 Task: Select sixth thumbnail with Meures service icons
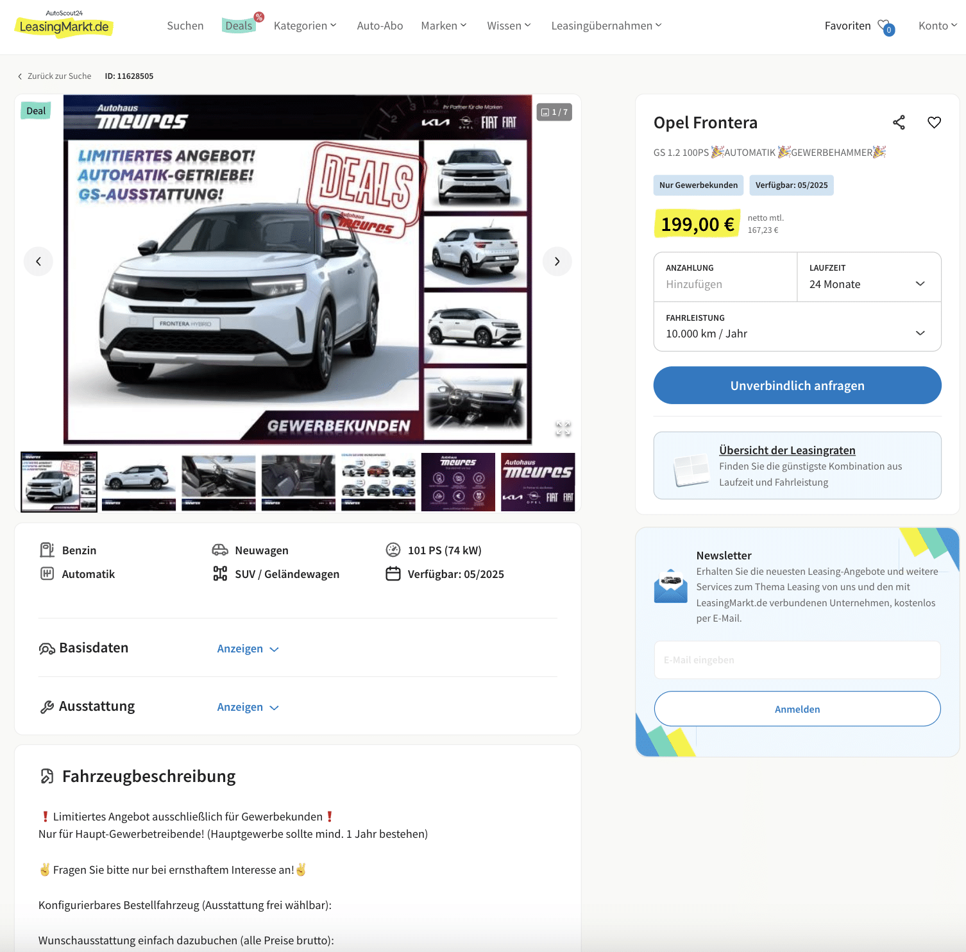[x=458, y=482]
